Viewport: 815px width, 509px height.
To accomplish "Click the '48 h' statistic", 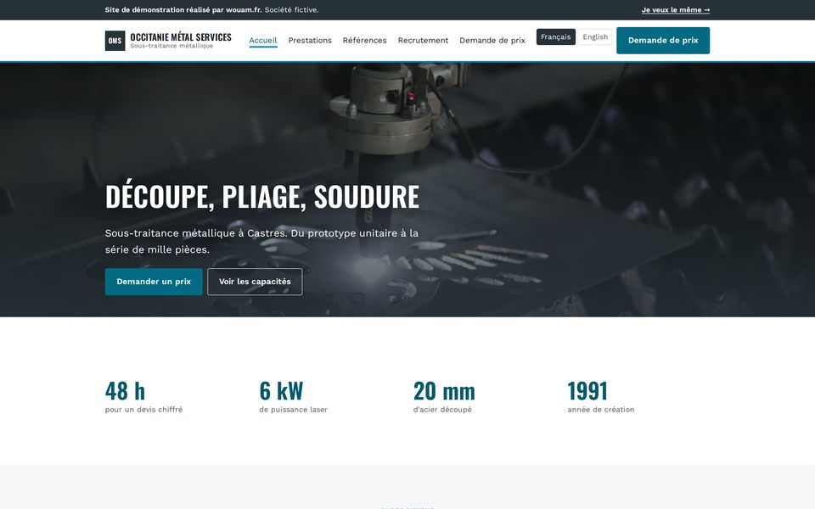I will click(x=126, y=390).
